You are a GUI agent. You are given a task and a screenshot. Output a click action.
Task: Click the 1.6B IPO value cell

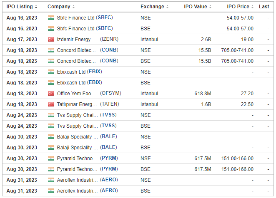(x=206, y=104)
